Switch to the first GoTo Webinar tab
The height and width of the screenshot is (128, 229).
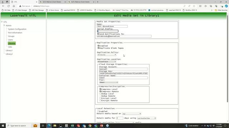point(52,2)
